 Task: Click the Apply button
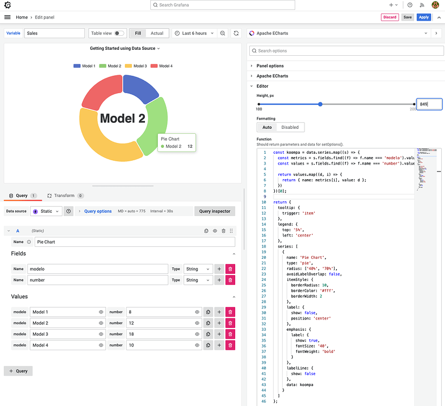click(423, 17)
